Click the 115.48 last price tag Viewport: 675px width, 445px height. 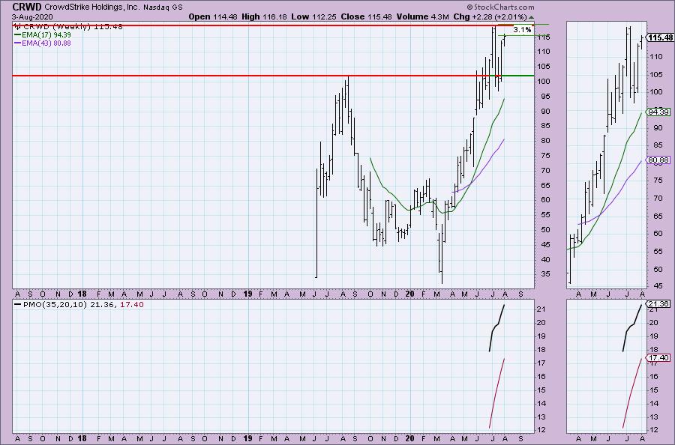tap(660, 38)
